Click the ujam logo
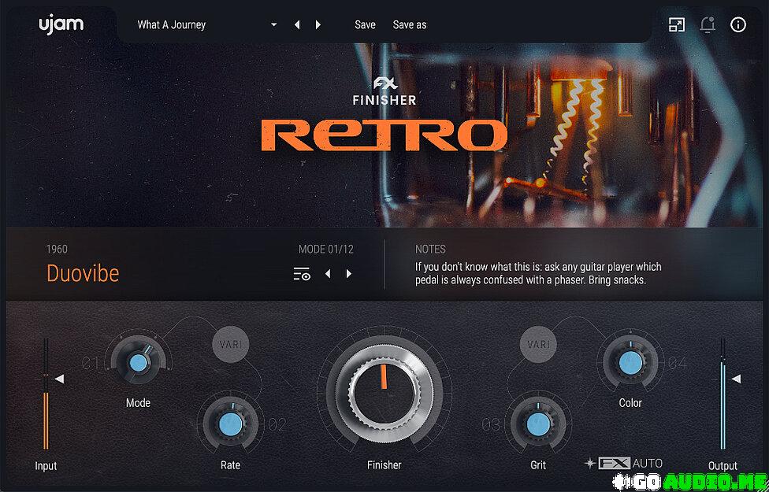Viewport: 769px width, 492px height. pos(61,24)
